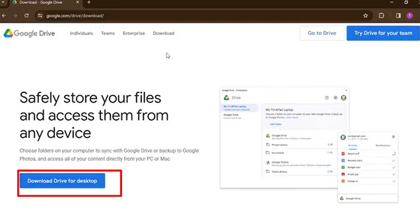This screenshot has width=420, height=211.
Task: Open the browser extensions puzzle icon
Action: coord(381,15)
